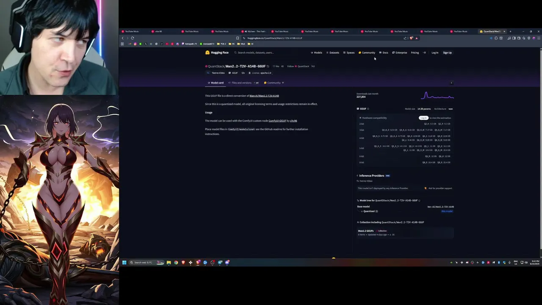The image size is (542, 305).
Task: Open Brave browser from the taskbar
Action: (183, 263)
